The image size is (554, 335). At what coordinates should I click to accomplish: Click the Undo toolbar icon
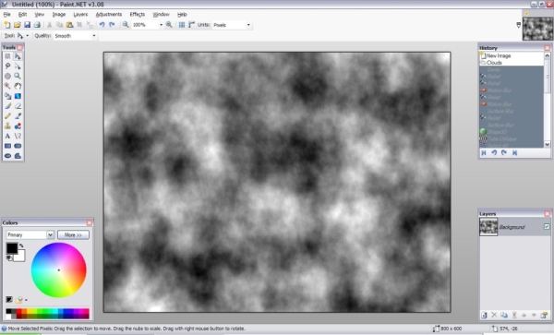point(102,25)
